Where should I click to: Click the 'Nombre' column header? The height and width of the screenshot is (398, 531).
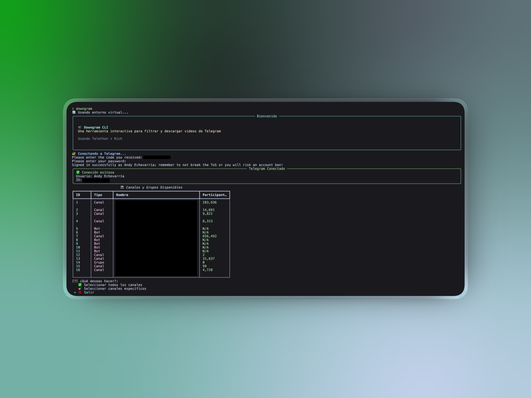122,195
